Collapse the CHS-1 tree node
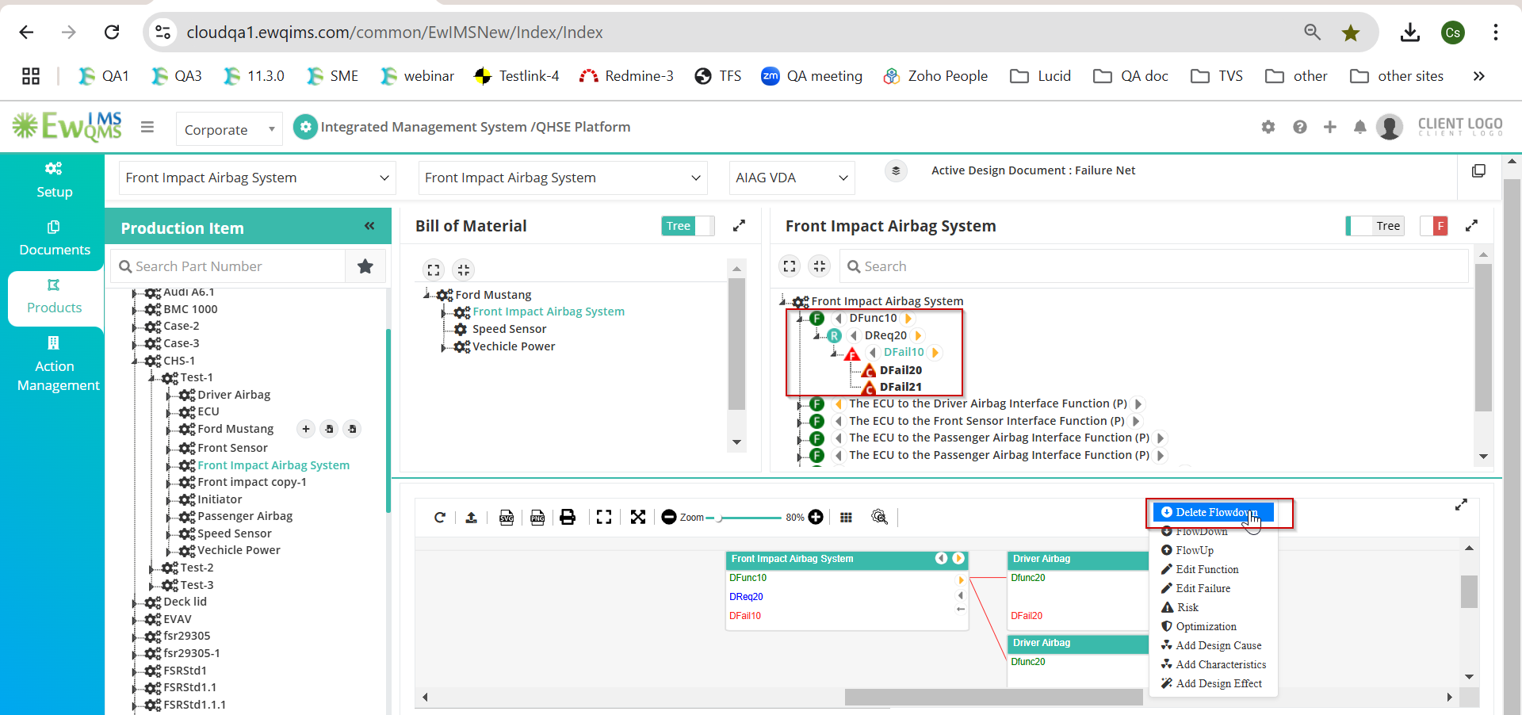 coord(134,361)
